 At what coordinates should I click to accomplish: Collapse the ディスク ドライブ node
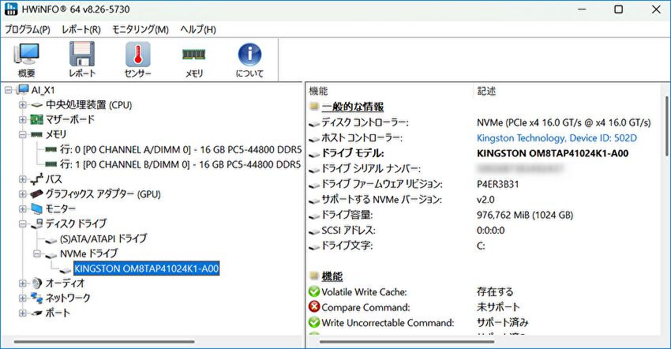point(23,223)
